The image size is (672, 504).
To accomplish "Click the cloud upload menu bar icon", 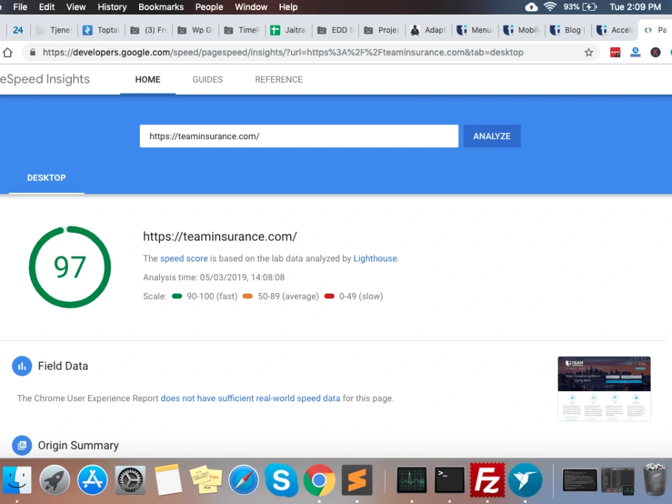I will click(x=532, y=7).
